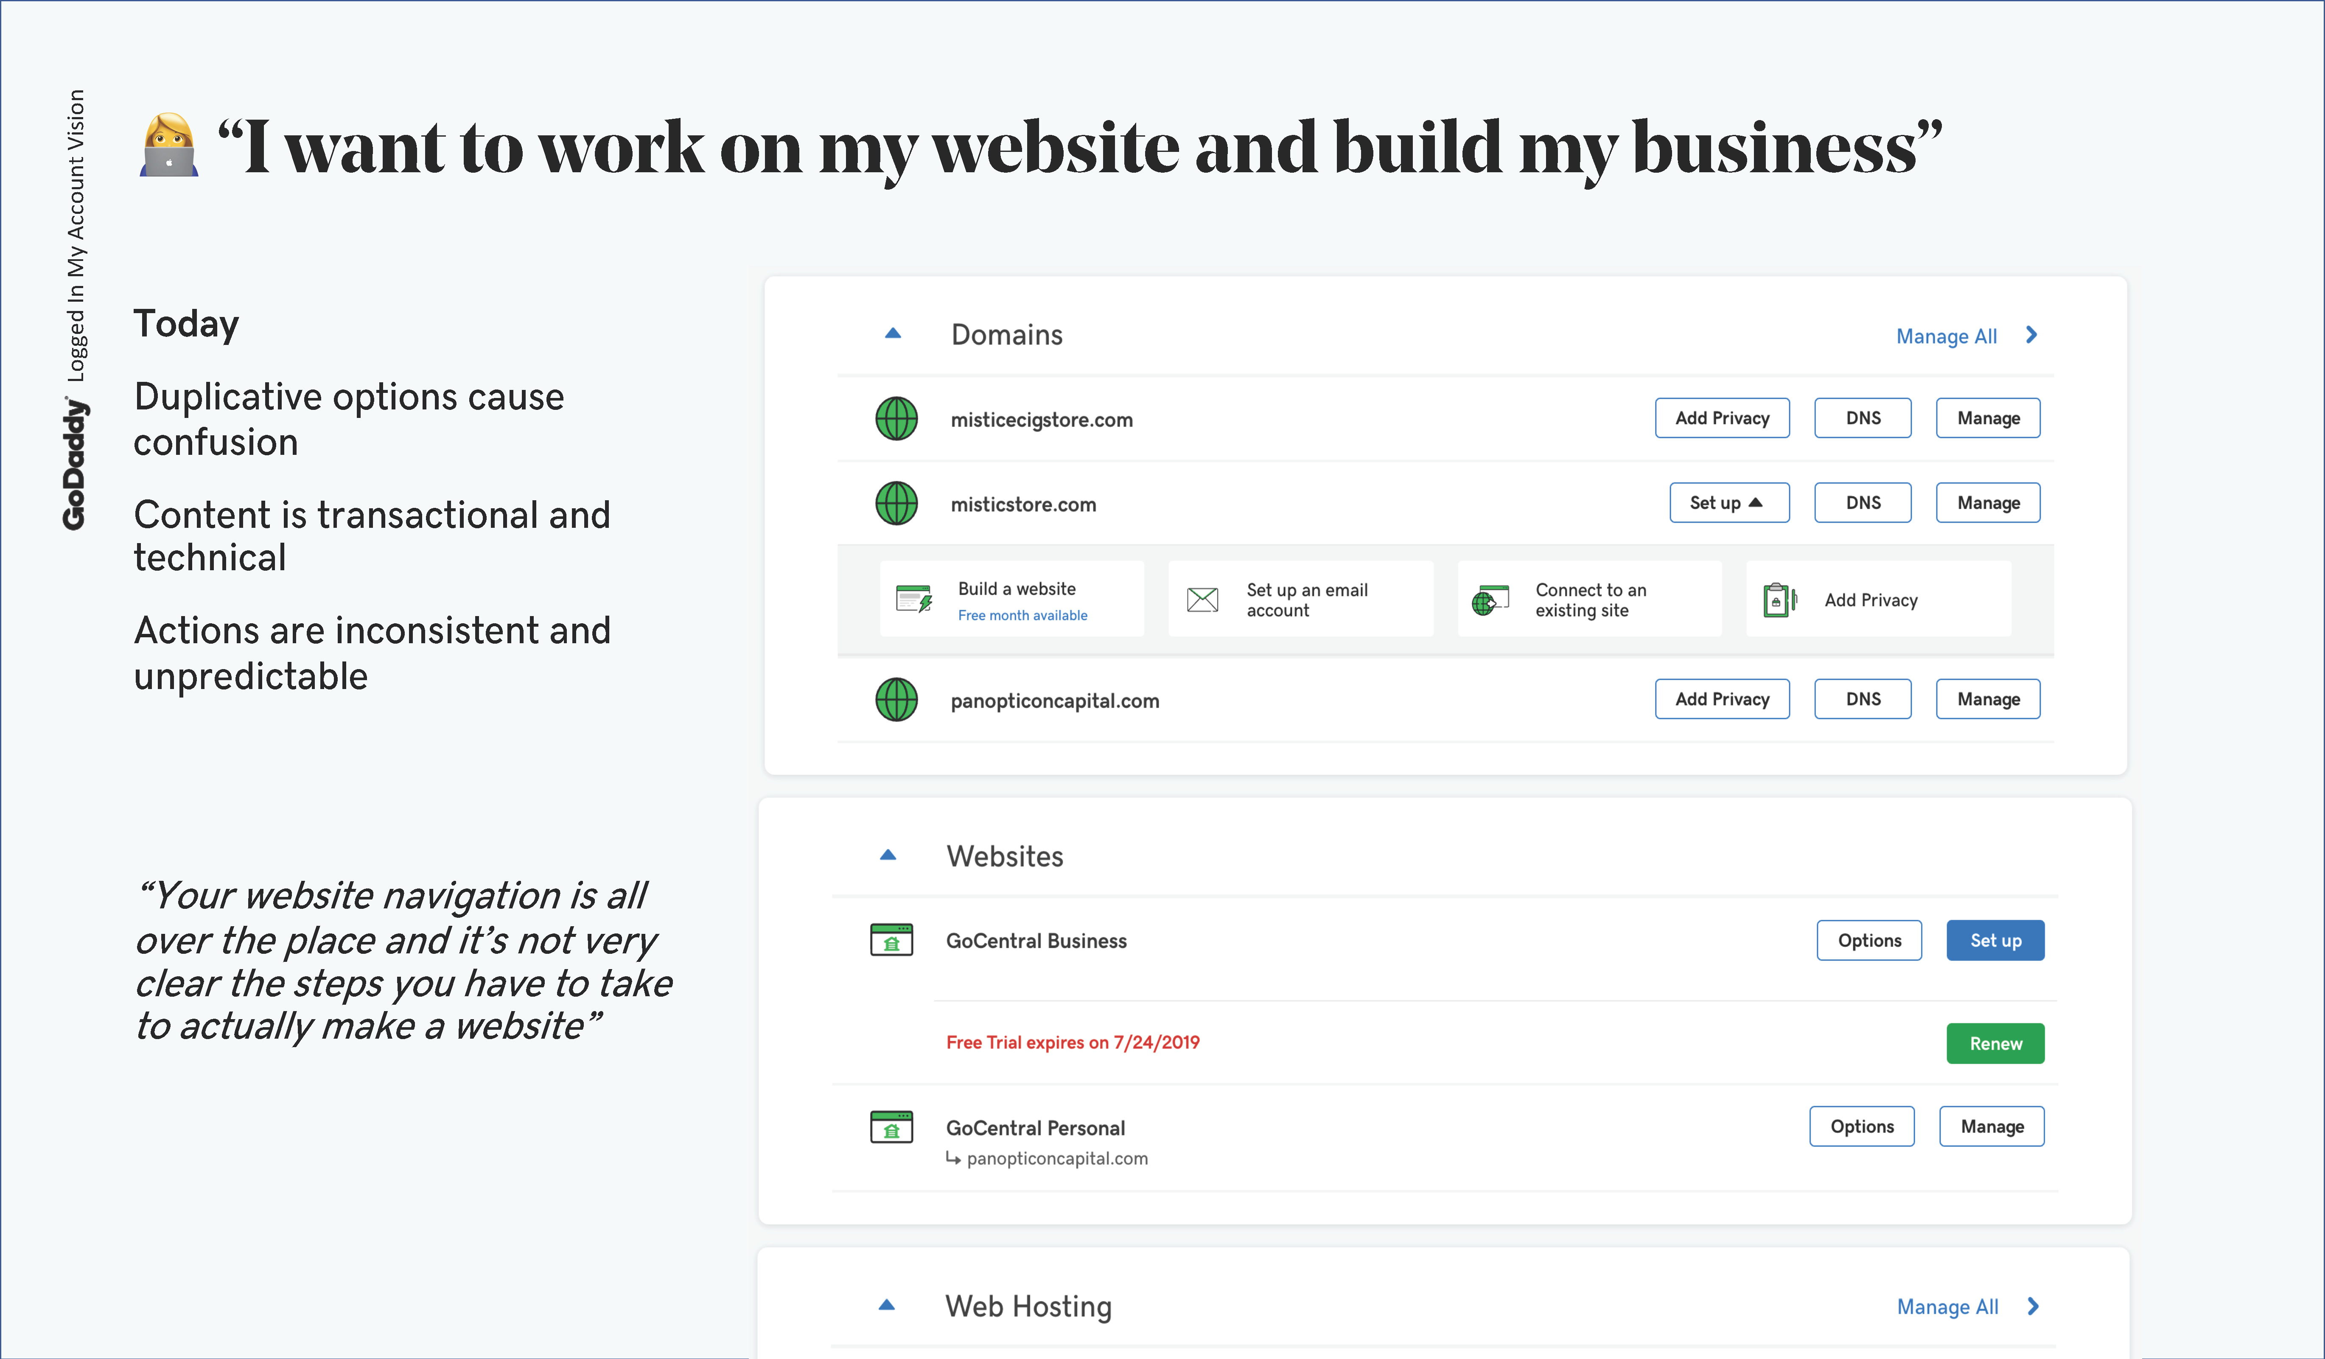Collapse the Websites section
The width and height of the screenshot is (2325, 1359).
coord(888,855)
